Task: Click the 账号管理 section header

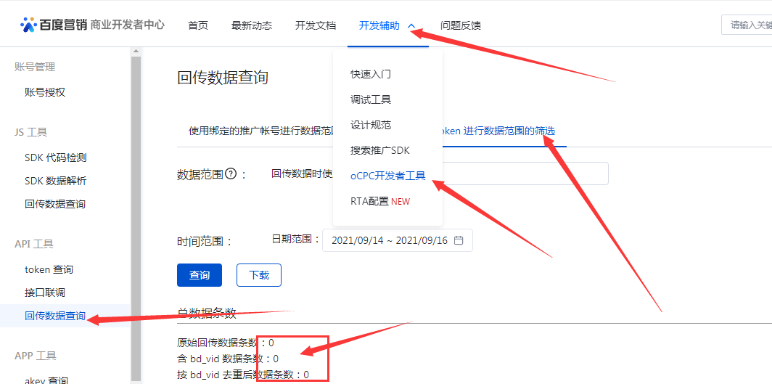Action: (x=35, y=67)
